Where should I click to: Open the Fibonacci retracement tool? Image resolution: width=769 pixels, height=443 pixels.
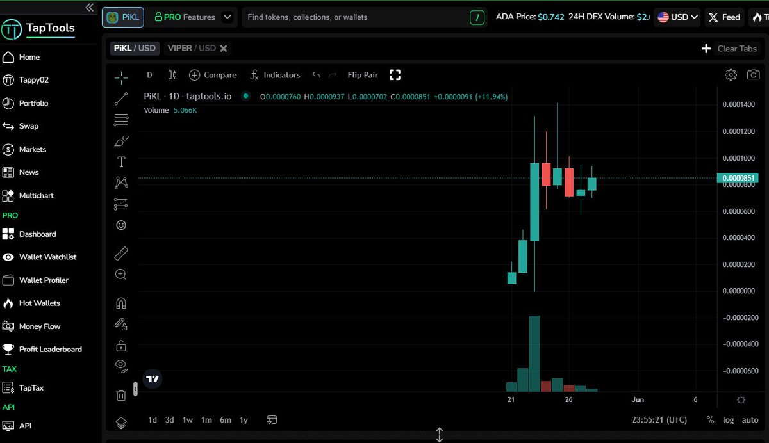pos(120,120)
